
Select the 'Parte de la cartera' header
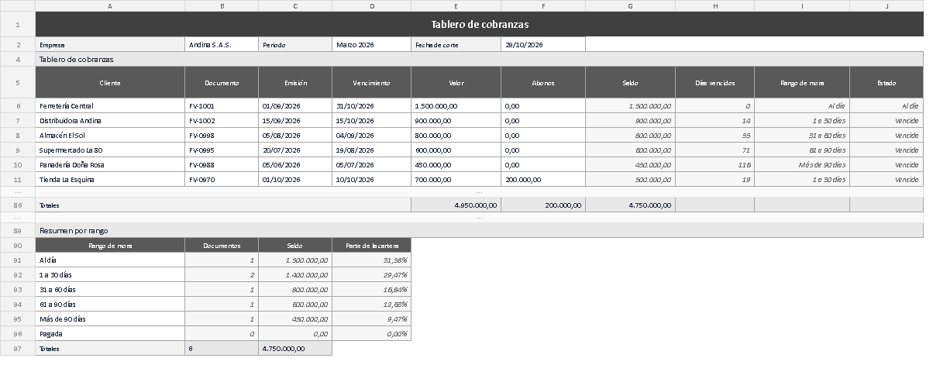coord(372,246)
